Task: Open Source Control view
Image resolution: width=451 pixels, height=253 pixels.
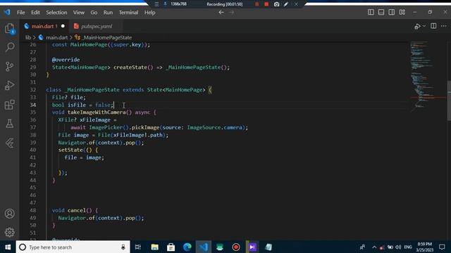Action: click(9, 66)
